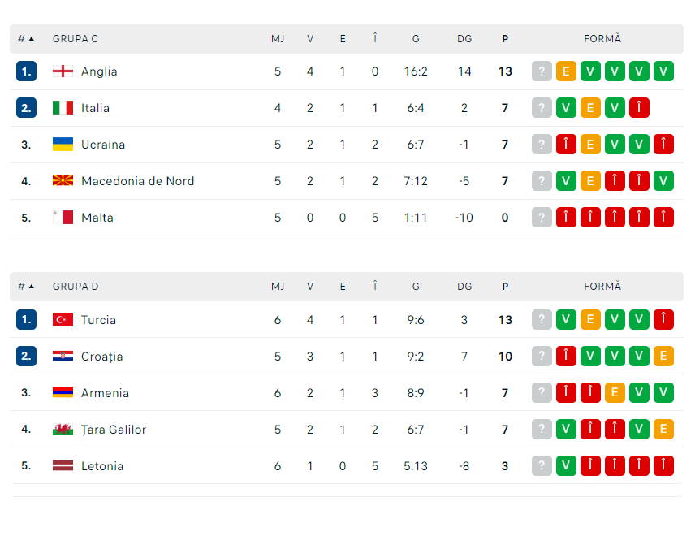
Task: Click Italia's flag icon
Action: point(63,107)
